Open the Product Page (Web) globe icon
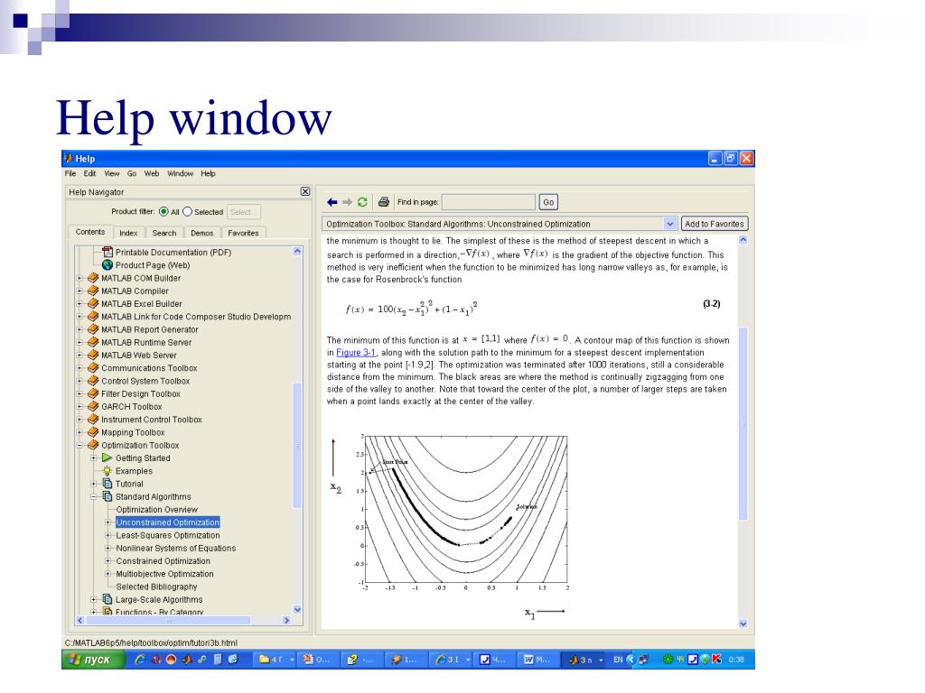 (x=107, y=265)
